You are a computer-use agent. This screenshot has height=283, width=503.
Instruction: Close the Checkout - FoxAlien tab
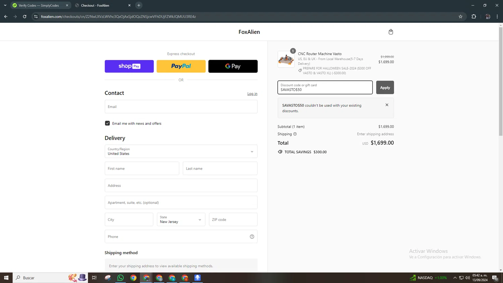(x=129, y=5)
